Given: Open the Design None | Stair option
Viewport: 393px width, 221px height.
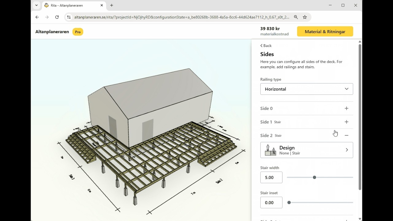Looking at the screenshot, I should [x=306, y=150].
